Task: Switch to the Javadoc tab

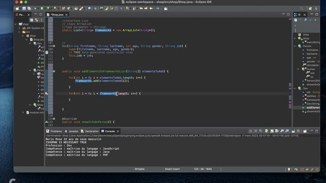Action: [71, 131]
